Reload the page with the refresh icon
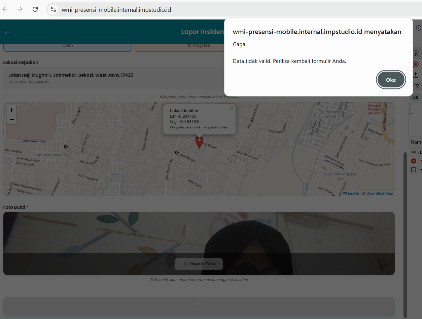422x319 pixels. (x=35, y=9)
